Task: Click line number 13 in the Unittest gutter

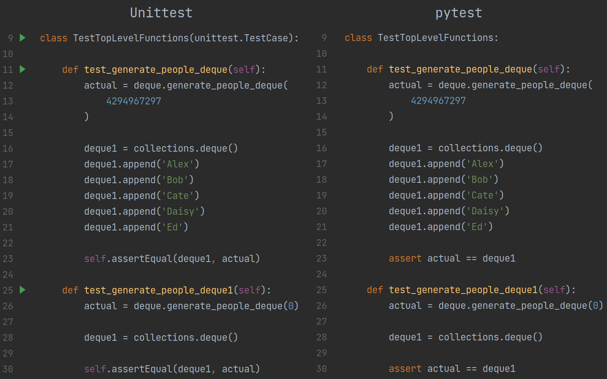Action: (7, 101)
